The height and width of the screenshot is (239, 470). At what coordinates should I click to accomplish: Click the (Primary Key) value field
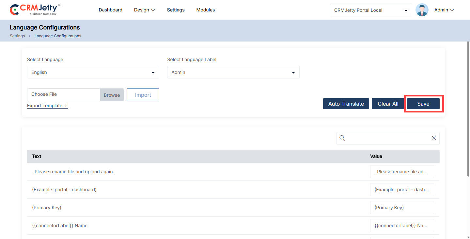402,208
